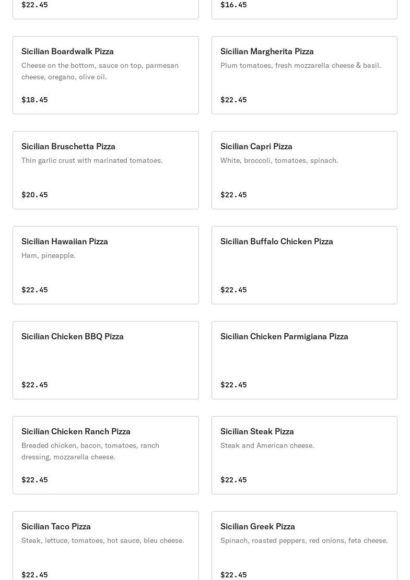The height and width of the screenshot is (580, 410).
Task: Click the $18.45 price on Boardwalk Pizza
Action: coord(34,100)
